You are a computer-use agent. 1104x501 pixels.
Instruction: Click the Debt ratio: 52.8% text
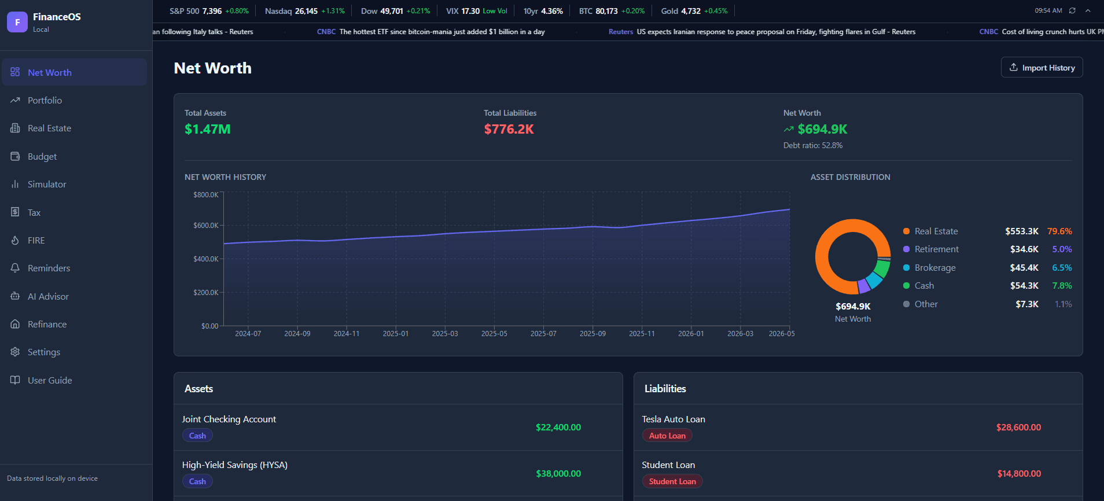[x=812, y=145]
